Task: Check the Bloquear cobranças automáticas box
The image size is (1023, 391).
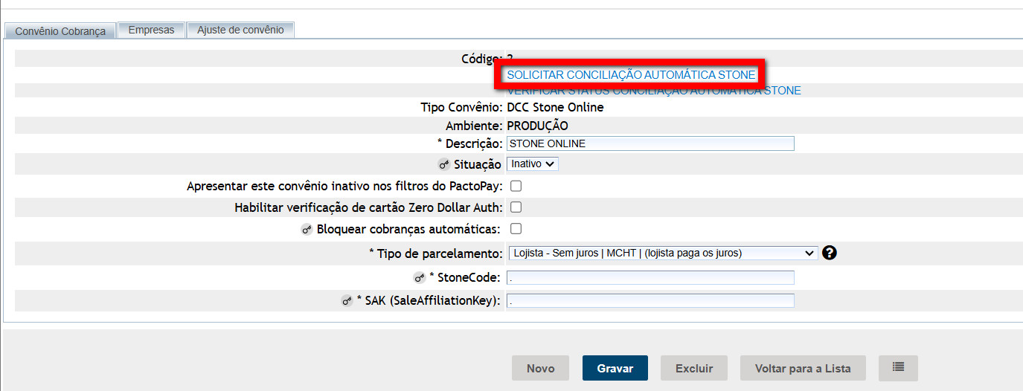Action: coord(516,228)
